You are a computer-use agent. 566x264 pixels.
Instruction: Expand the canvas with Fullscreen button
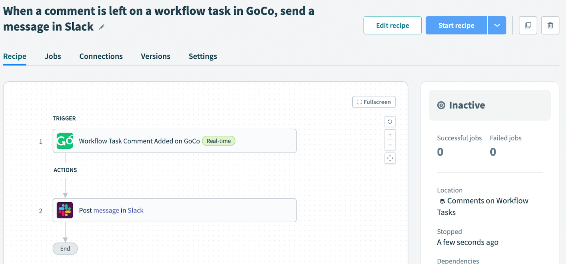click(374, 102)
